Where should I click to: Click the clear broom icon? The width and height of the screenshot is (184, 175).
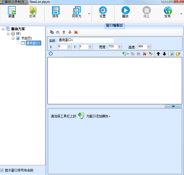point(151,54)
